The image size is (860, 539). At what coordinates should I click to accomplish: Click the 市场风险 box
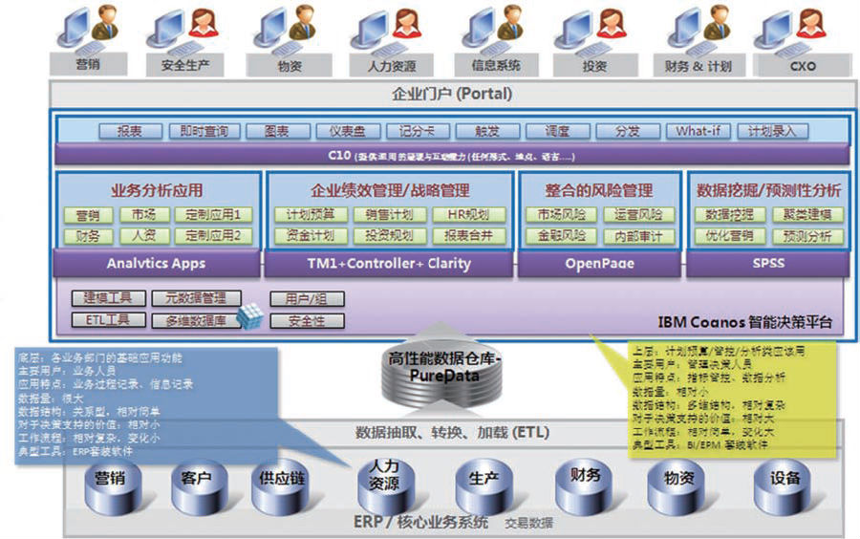[561, 215]
